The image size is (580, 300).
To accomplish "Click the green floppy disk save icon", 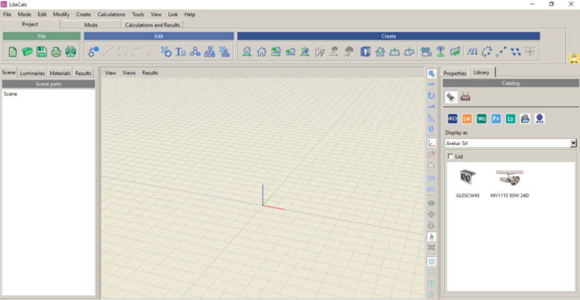I will 41,52.
